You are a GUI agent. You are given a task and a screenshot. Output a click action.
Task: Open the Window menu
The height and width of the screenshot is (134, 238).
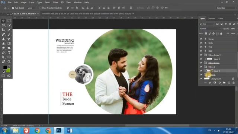pyautogui.click(x=78, y=3)
